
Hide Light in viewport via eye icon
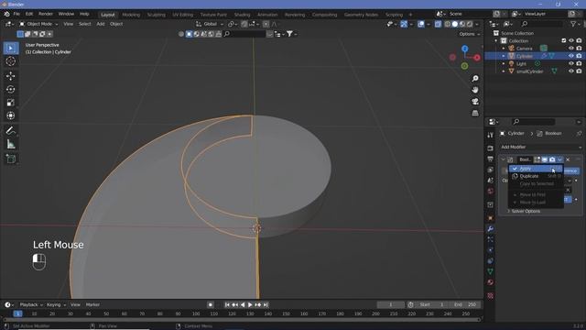tap(571, 63)
